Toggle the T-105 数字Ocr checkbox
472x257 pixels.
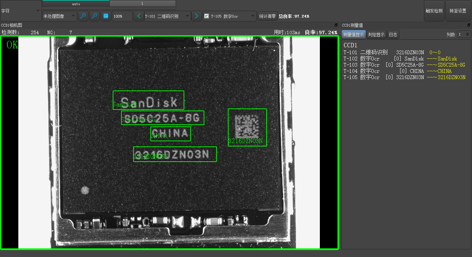206,16
